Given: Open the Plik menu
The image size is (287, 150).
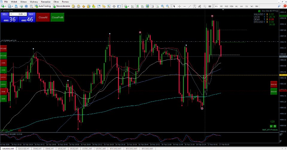Looking at the screenshot, I should [6, 2].
